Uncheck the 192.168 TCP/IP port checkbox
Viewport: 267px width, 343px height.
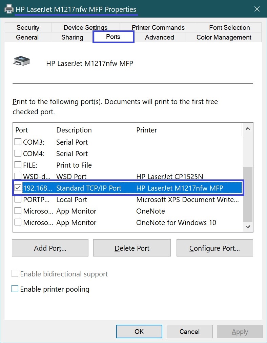pos(18,188)
